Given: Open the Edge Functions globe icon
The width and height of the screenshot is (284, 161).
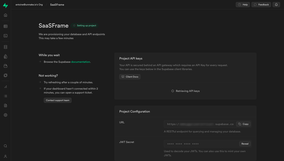Looking at the screenshot, I should click(5, 75).
